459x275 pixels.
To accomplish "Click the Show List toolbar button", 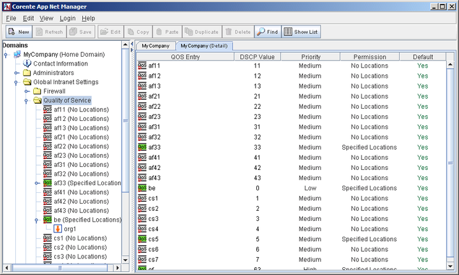I will click(301, 32).
